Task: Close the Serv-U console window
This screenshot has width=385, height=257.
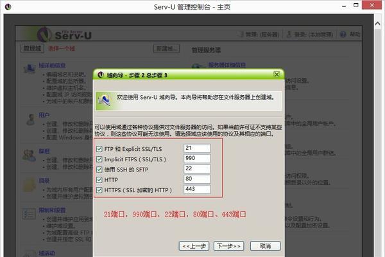Action: [x=372, y=5]
